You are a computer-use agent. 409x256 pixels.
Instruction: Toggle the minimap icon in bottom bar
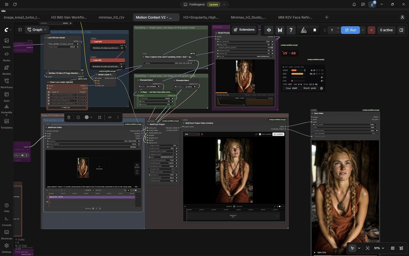tap(393, 248)
